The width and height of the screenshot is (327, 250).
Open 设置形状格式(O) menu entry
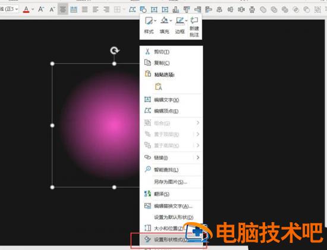click(171, 239)
